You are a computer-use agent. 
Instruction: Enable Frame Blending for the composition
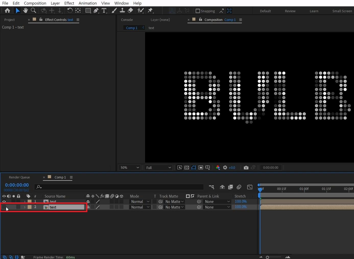(230, 187)
